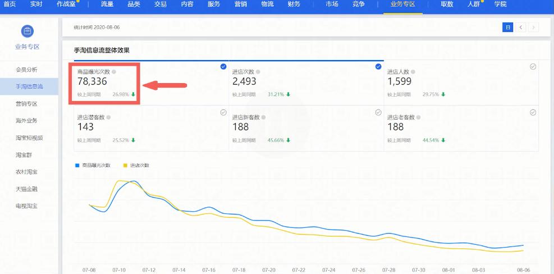Check the 进店潜客数 metric card
This screenshot has width=554, height=274.
click(223, 112)
